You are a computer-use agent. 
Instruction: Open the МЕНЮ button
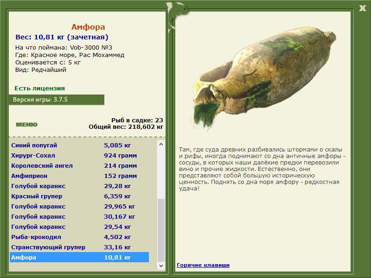pyautogui.click(x=26, y=125)
